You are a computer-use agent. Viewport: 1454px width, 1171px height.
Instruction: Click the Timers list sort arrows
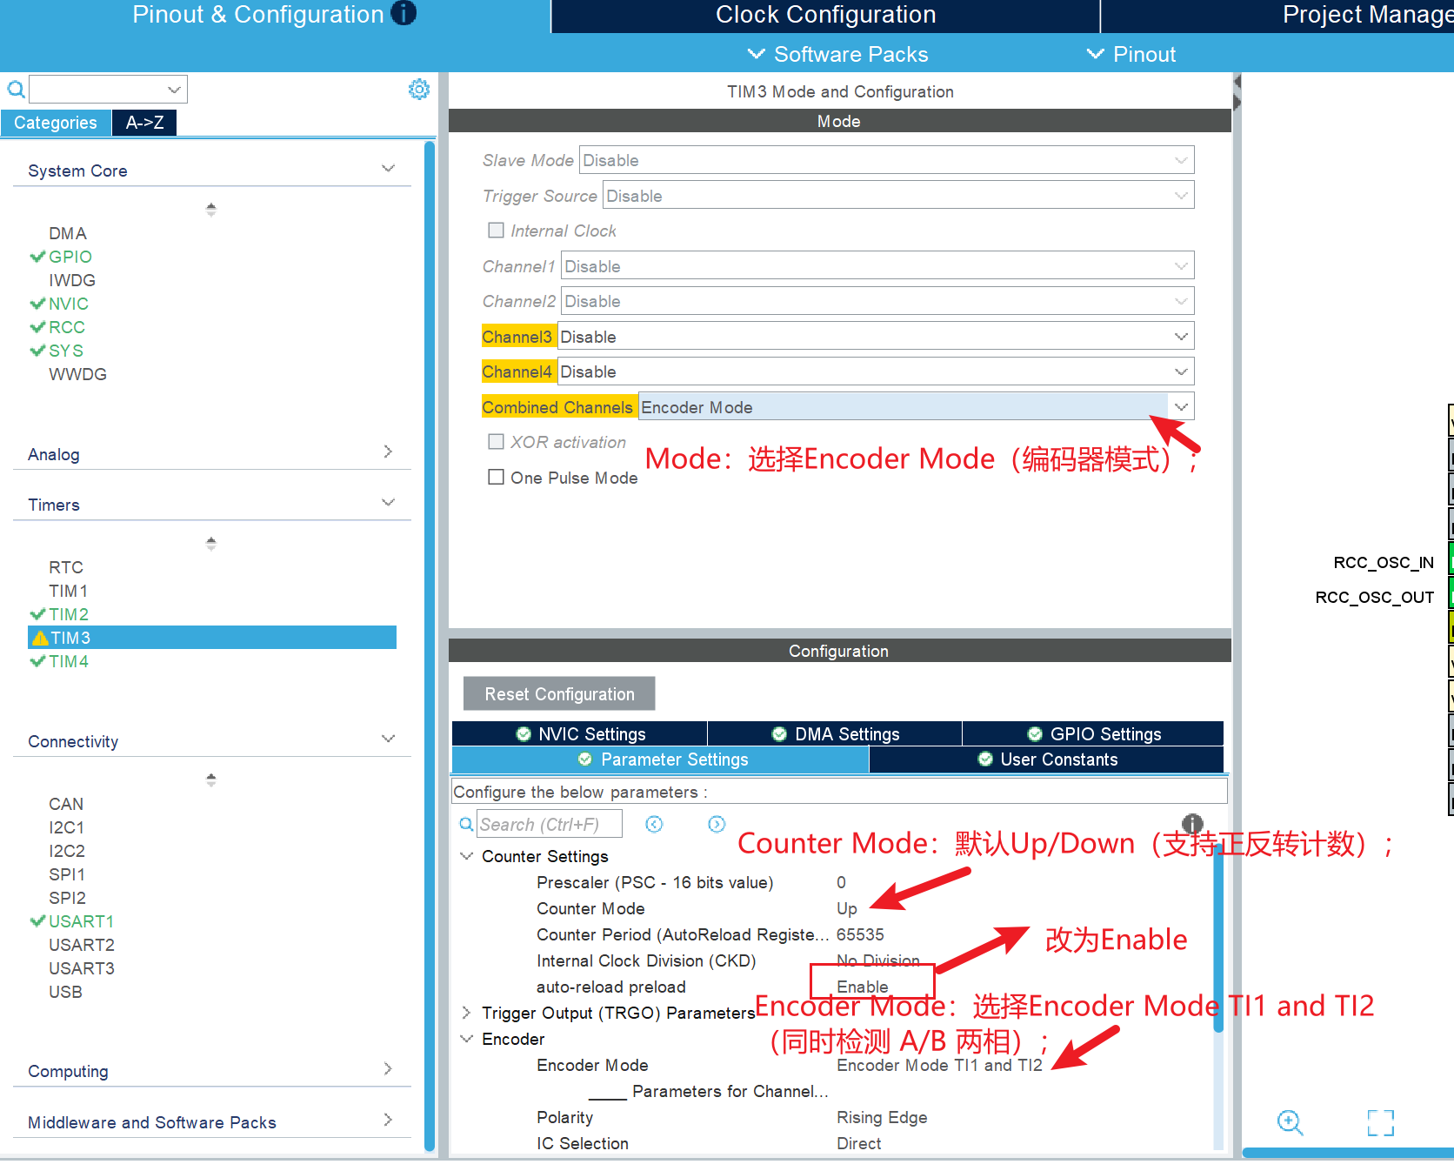click(210, 543)
